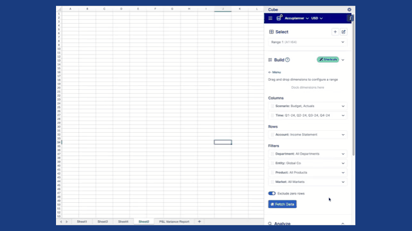The image size is (412, 231).
Task: Open the Cube hamburger menu
Action: 270,19
